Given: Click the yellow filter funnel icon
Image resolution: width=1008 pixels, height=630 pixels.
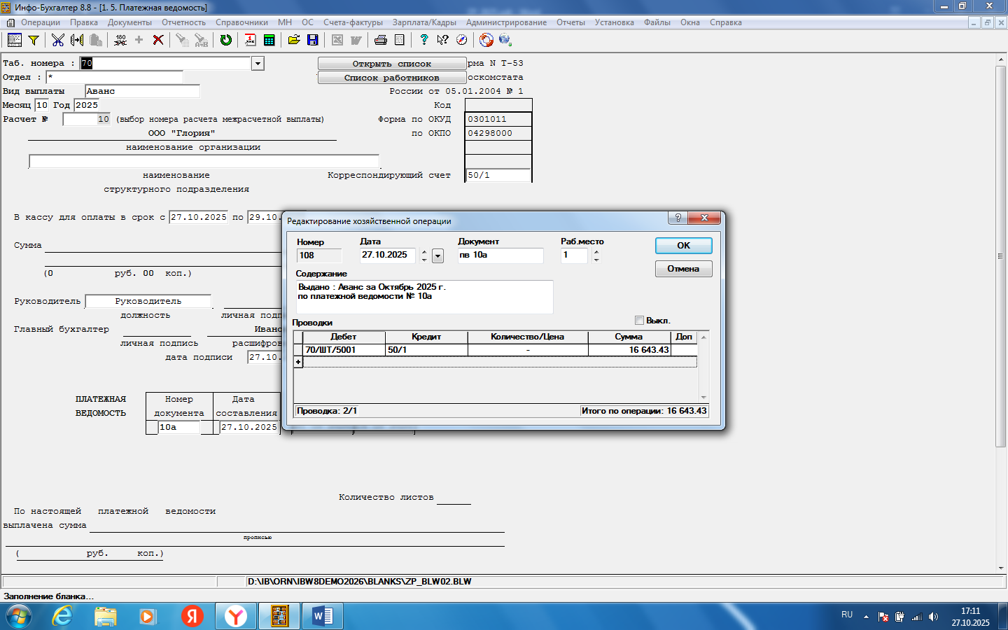Looking at the screenshot, I should pos(33,40).
